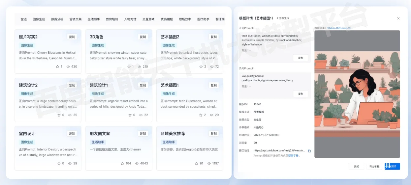The height and width of the screenshot is (185, 411).
Task: Click the star icon on the 室内设计 card
Action: (59, 163)
